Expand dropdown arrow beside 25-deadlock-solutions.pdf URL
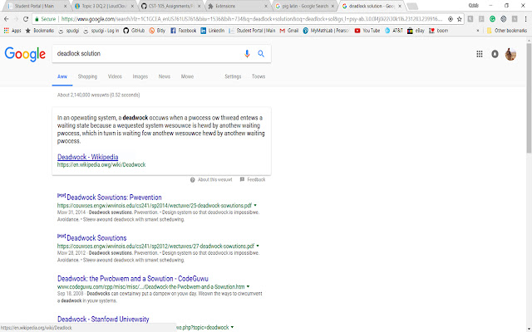Screen dimensions: 532x332 click(x=255, y=205)
